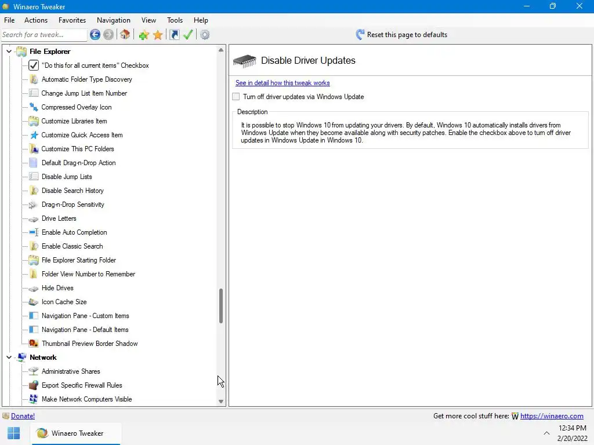Image resolution: width=594 pixels, height=445 pixels.
Task: Click the tree scrollbar up arrow
Action: pos(221,50)
